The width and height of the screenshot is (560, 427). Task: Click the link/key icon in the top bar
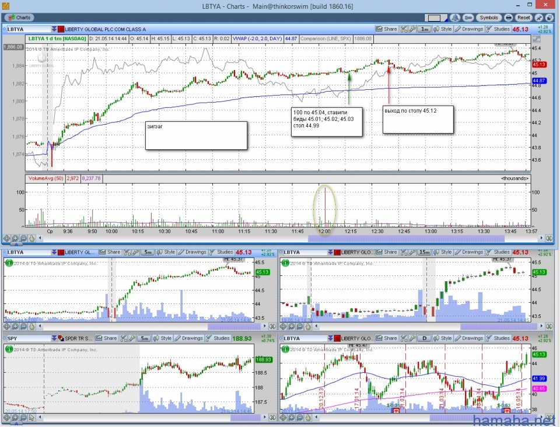coord(468,17)
